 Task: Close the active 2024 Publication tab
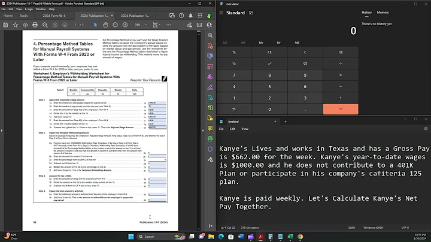112,16
